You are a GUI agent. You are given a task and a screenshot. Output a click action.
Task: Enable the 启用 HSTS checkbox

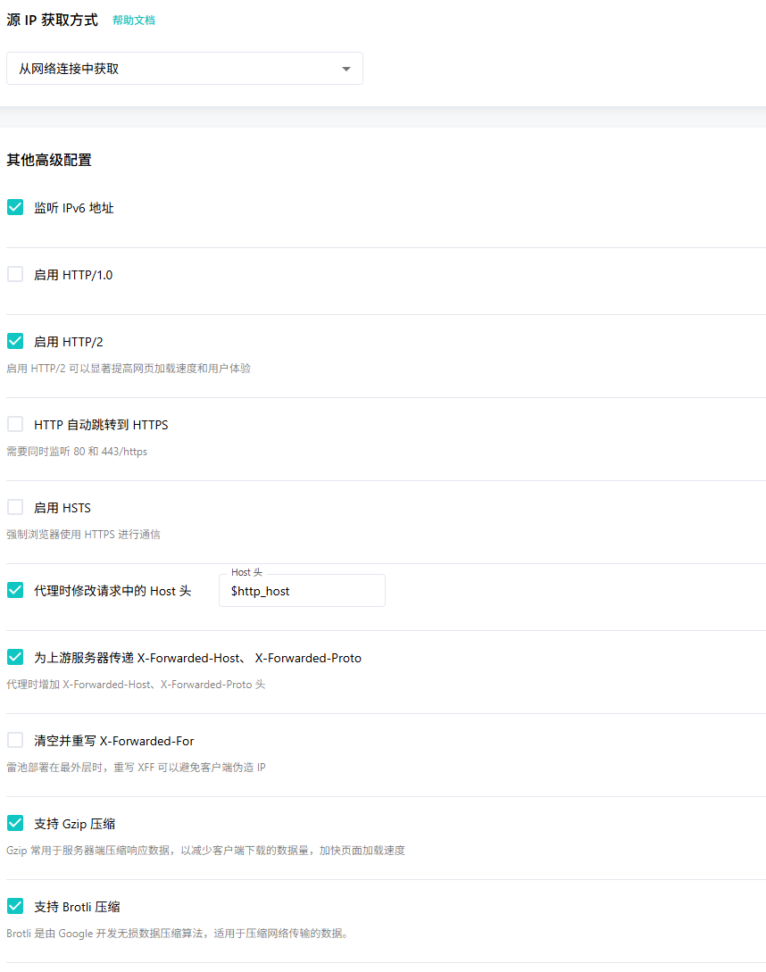click(x=15, y=507)
